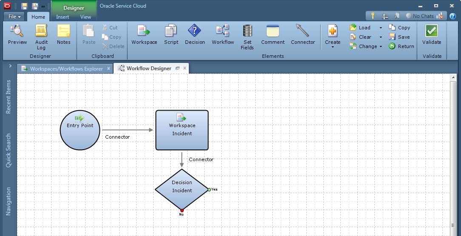Click the vertical scrollbar up arrow

(x=453, y=78)
